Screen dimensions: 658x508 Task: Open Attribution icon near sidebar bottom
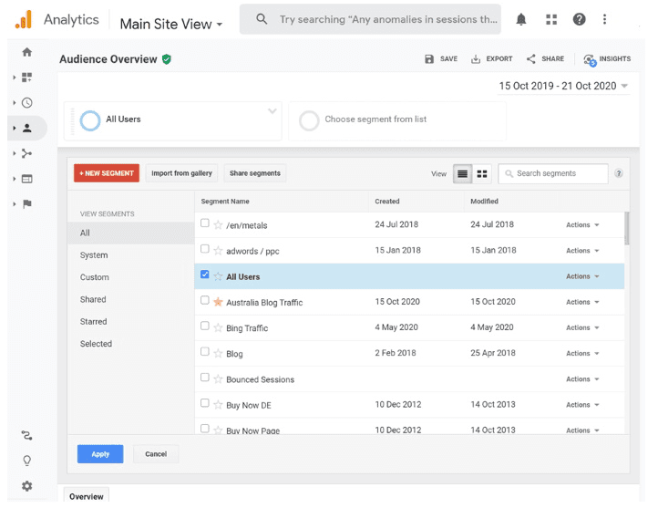[26, 436]
